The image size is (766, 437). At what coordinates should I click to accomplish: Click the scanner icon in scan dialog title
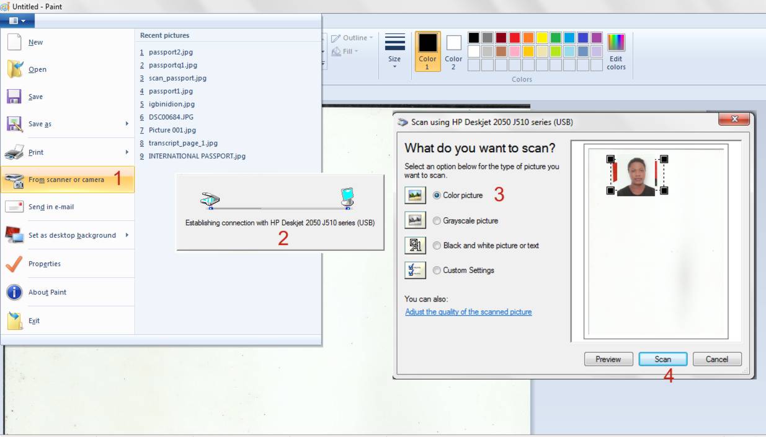click(x=403, y=122)
